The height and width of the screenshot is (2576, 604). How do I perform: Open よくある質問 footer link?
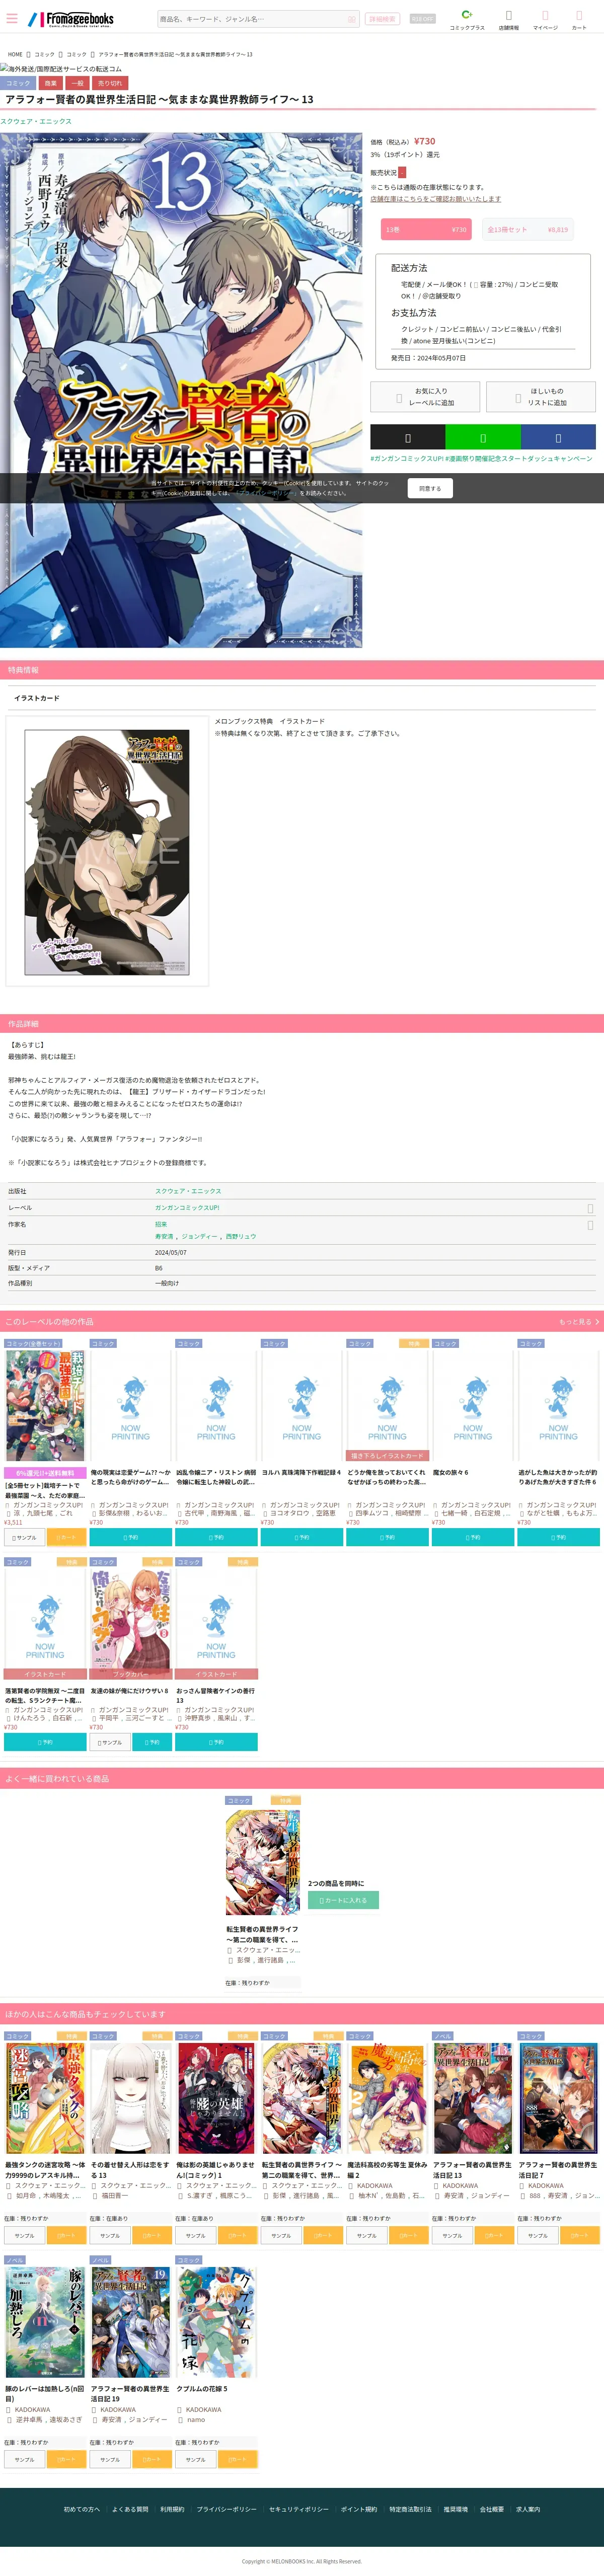[x=130, y=2509]
